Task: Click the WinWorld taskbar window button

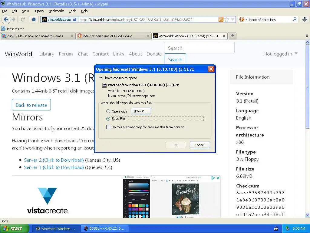Action: pyautogui.click(x=56, y=229)
